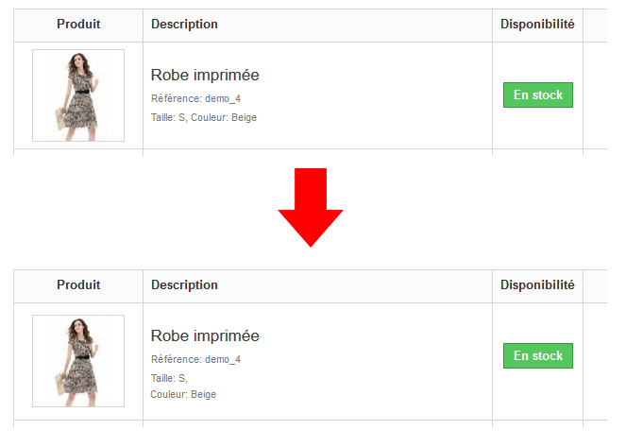Click the green "En stock" badge in second table
626x447 pixels.
click(x=538, y=356)
